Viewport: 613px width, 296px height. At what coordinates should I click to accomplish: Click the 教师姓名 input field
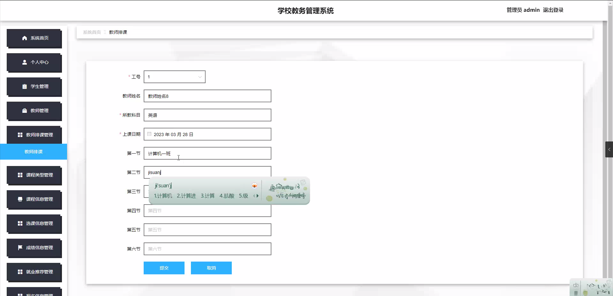coord(208,96)
